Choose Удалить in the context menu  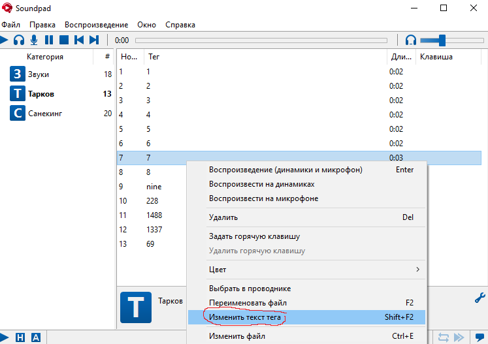coord(306,217)
